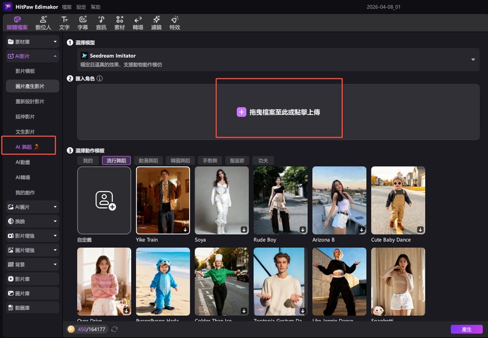Open the 濾鏡 filters tool
The width and height of the screenshot is (488, 338).
tap(156, 23)
